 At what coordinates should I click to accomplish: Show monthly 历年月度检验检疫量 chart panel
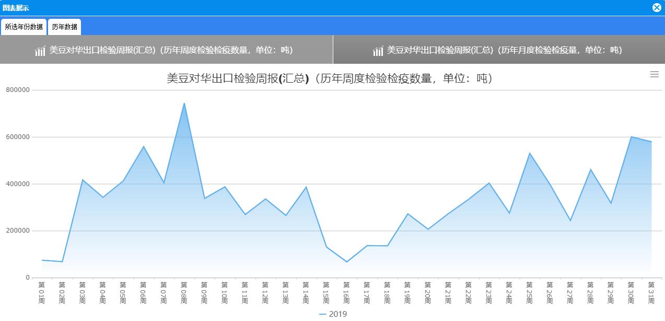coord(504,50)
